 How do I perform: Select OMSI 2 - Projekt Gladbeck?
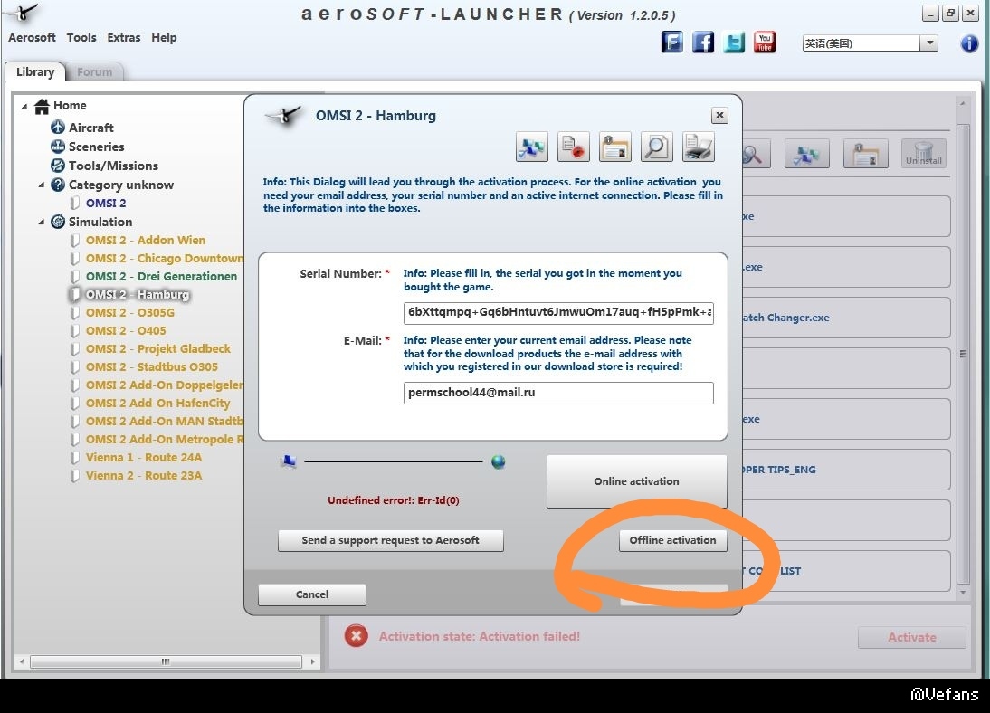coord(157,349)
